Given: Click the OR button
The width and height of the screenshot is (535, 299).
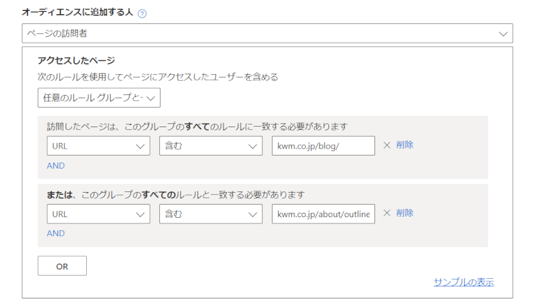Looking at the screenshot, I should tap(62, 266).
